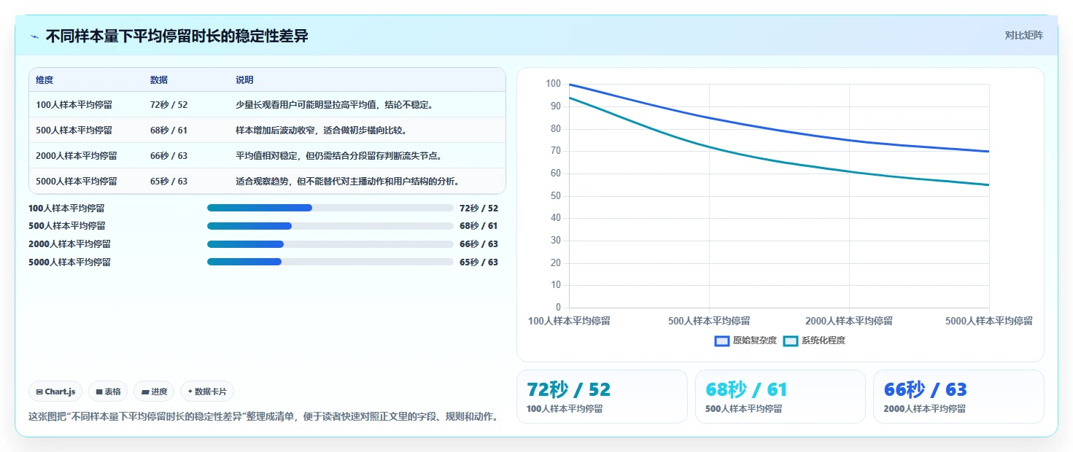This screenshot has height=452, width=1073.
Task: Click chart x-axis label 500人样本平均停留
Action: tap(709, 321)
